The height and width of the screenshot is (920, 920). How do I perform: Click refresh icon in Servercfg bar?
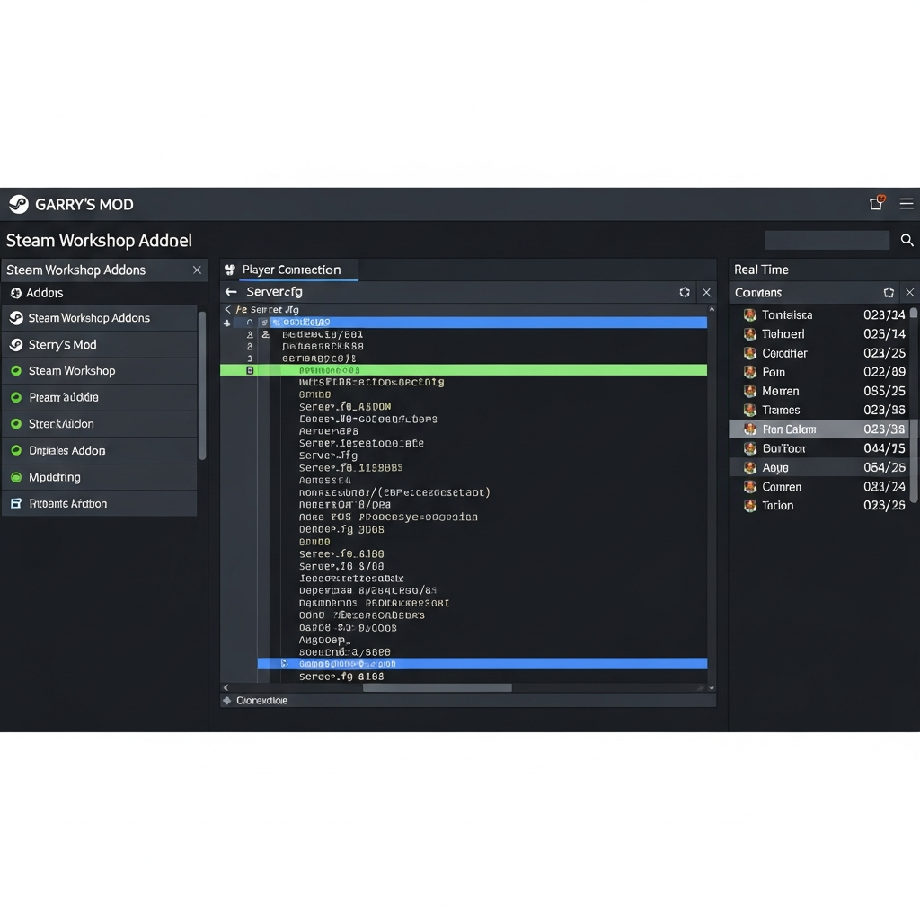(685, 292)
